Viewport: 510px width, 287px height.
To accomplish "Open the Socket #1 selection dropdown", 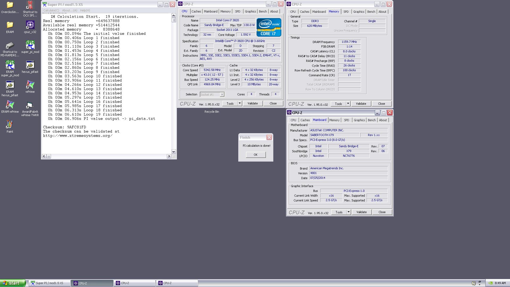I will (212, 95).
